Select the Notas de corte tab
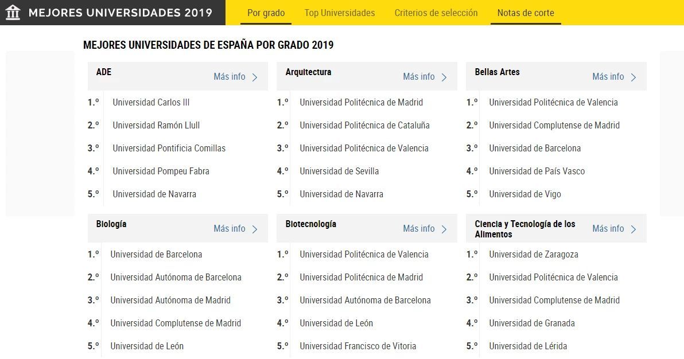This screenshot has height=359, width=684. click(x=526, y=13)
